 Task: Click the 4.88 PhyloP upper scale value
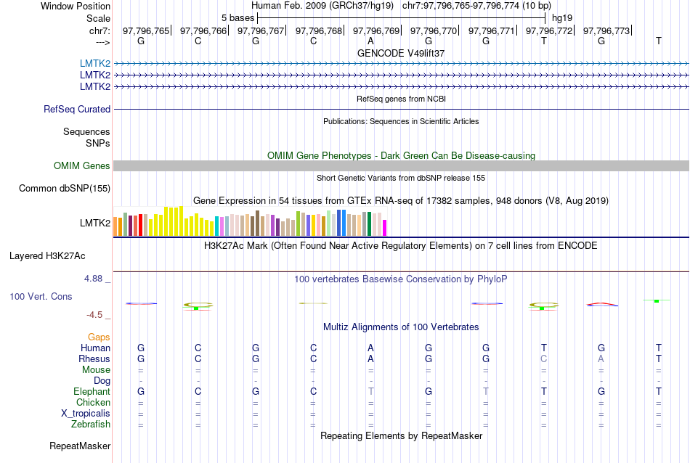click(93, 279)
